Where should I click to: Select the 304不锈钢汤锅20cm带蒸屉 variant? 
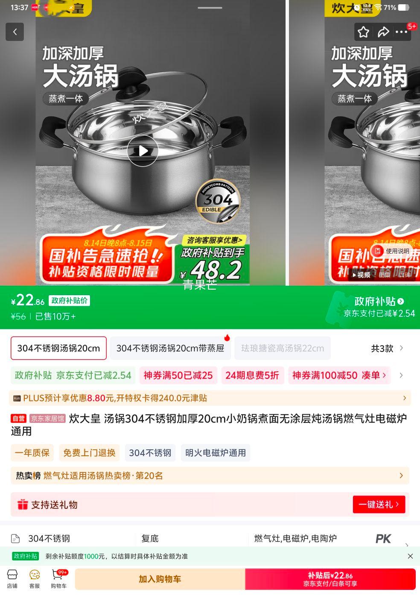tap(170, 348)
